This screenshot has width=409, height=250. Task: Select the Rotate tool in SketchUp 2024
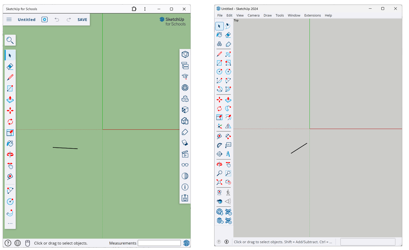point(219,109)
